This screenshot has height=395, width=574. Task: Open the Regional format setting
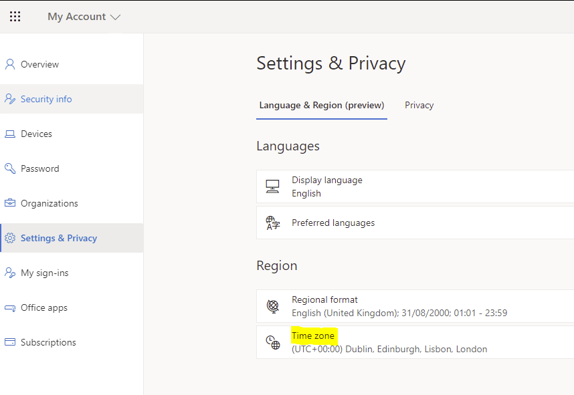(x=415, y=306)
